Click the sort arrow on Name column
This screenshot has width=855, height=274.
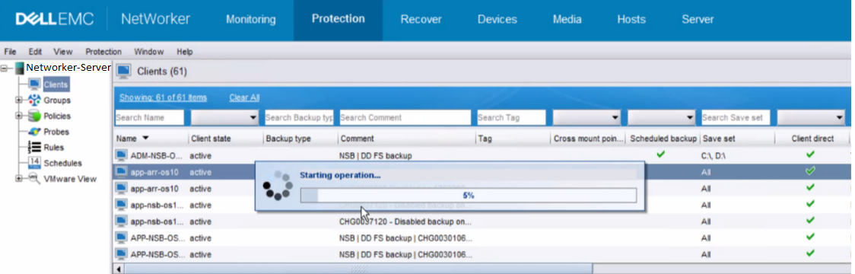pos(145,139)
